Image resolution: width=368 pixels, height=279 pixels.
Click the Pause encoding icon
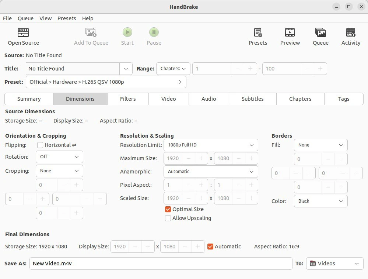point(154,32)
